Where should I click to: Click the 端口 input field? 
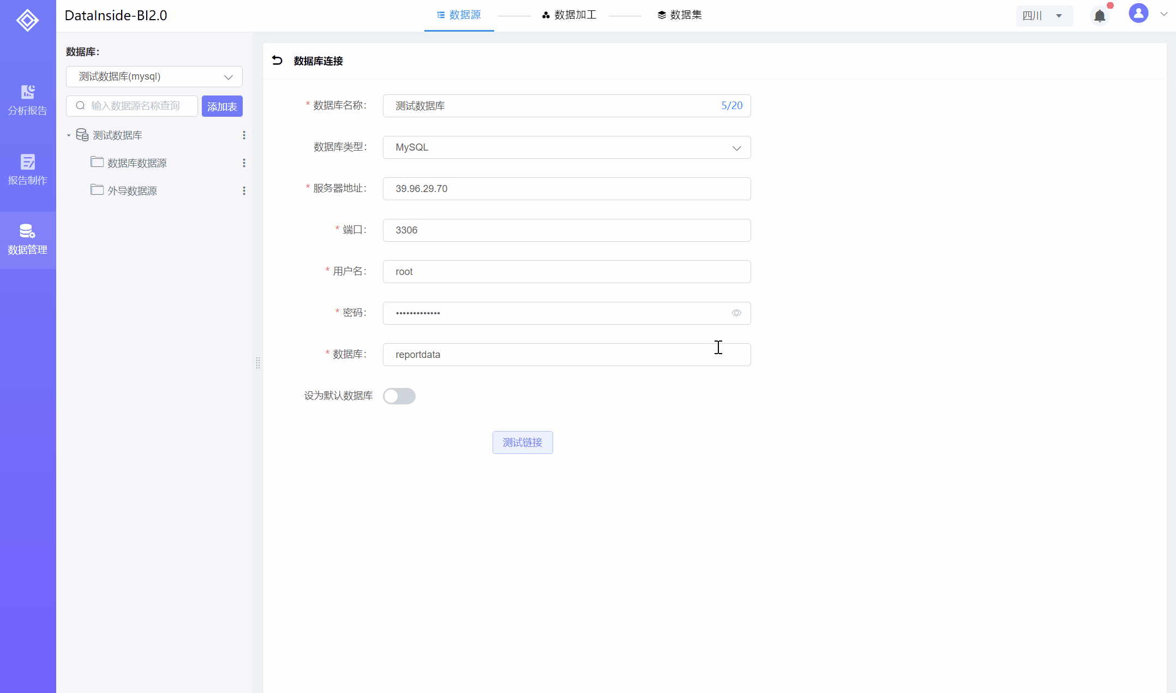[567, 230]
